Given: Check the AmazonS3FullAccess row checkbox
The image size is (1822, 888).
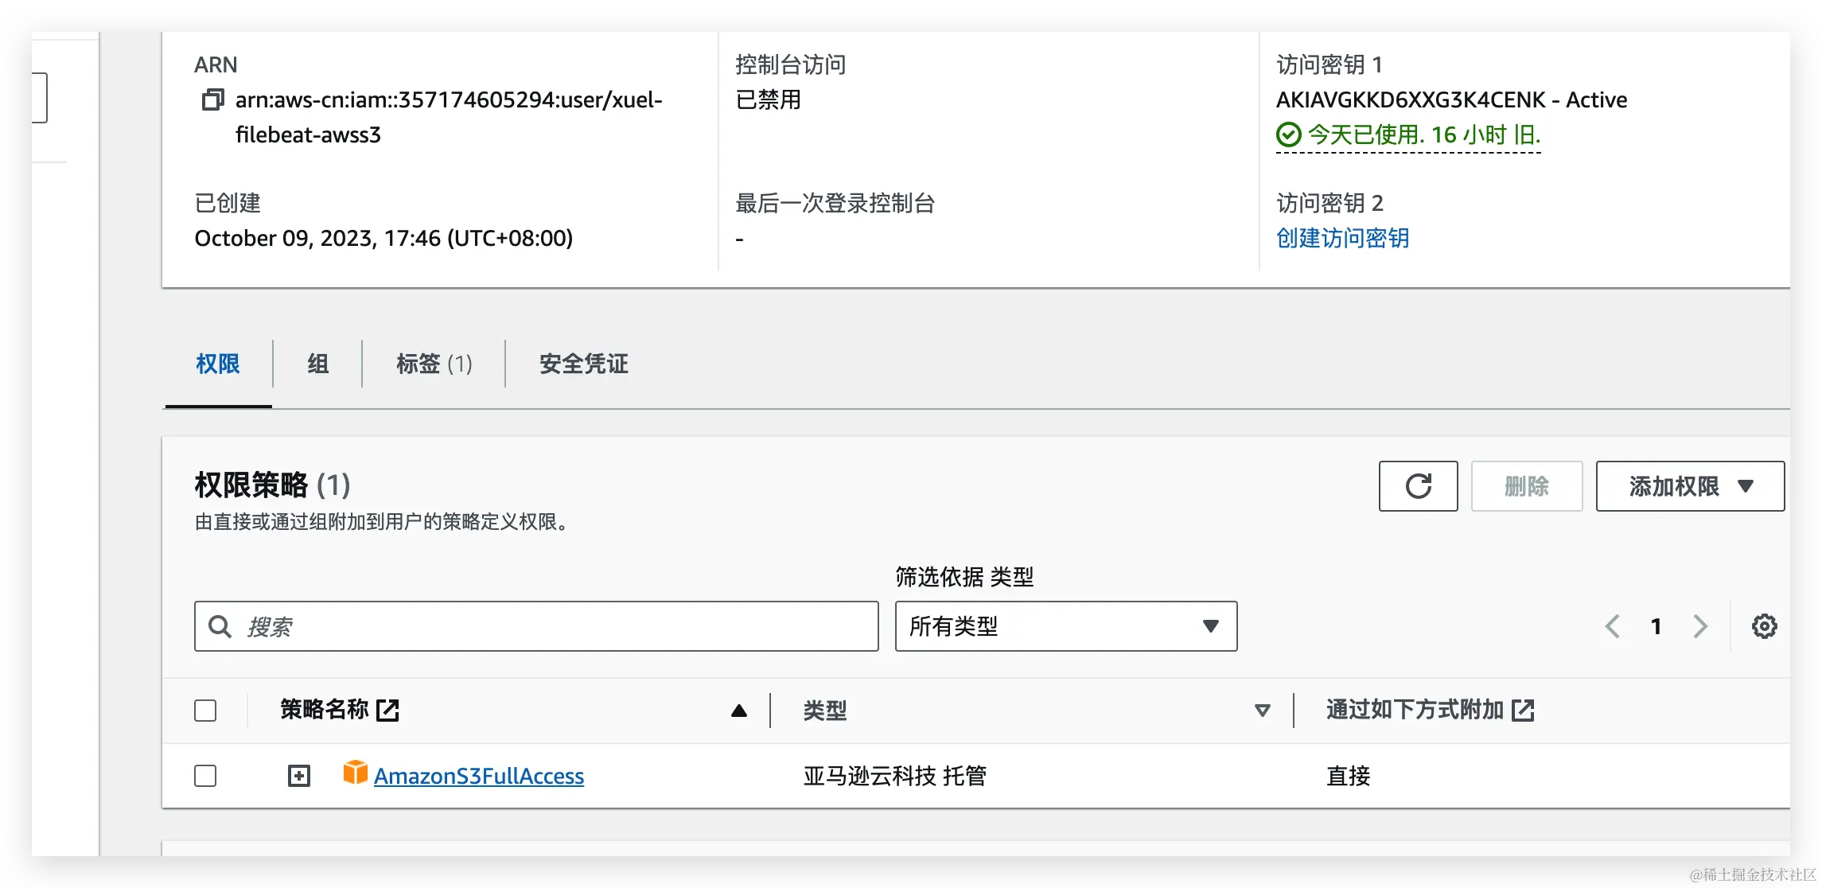Looking at the screenshot, I should (205, 776).
